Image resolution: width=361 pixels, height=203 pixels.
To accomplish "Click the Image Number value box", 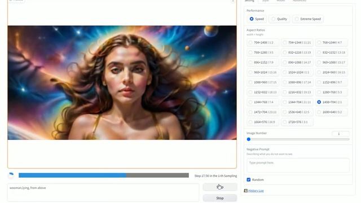I will coord(341,134).
